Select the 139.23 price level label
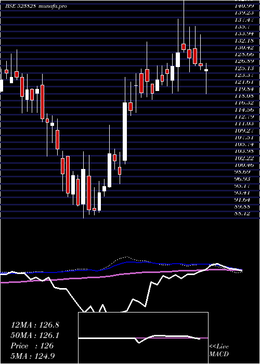The image size is (260, 364). tap(243, 13)
